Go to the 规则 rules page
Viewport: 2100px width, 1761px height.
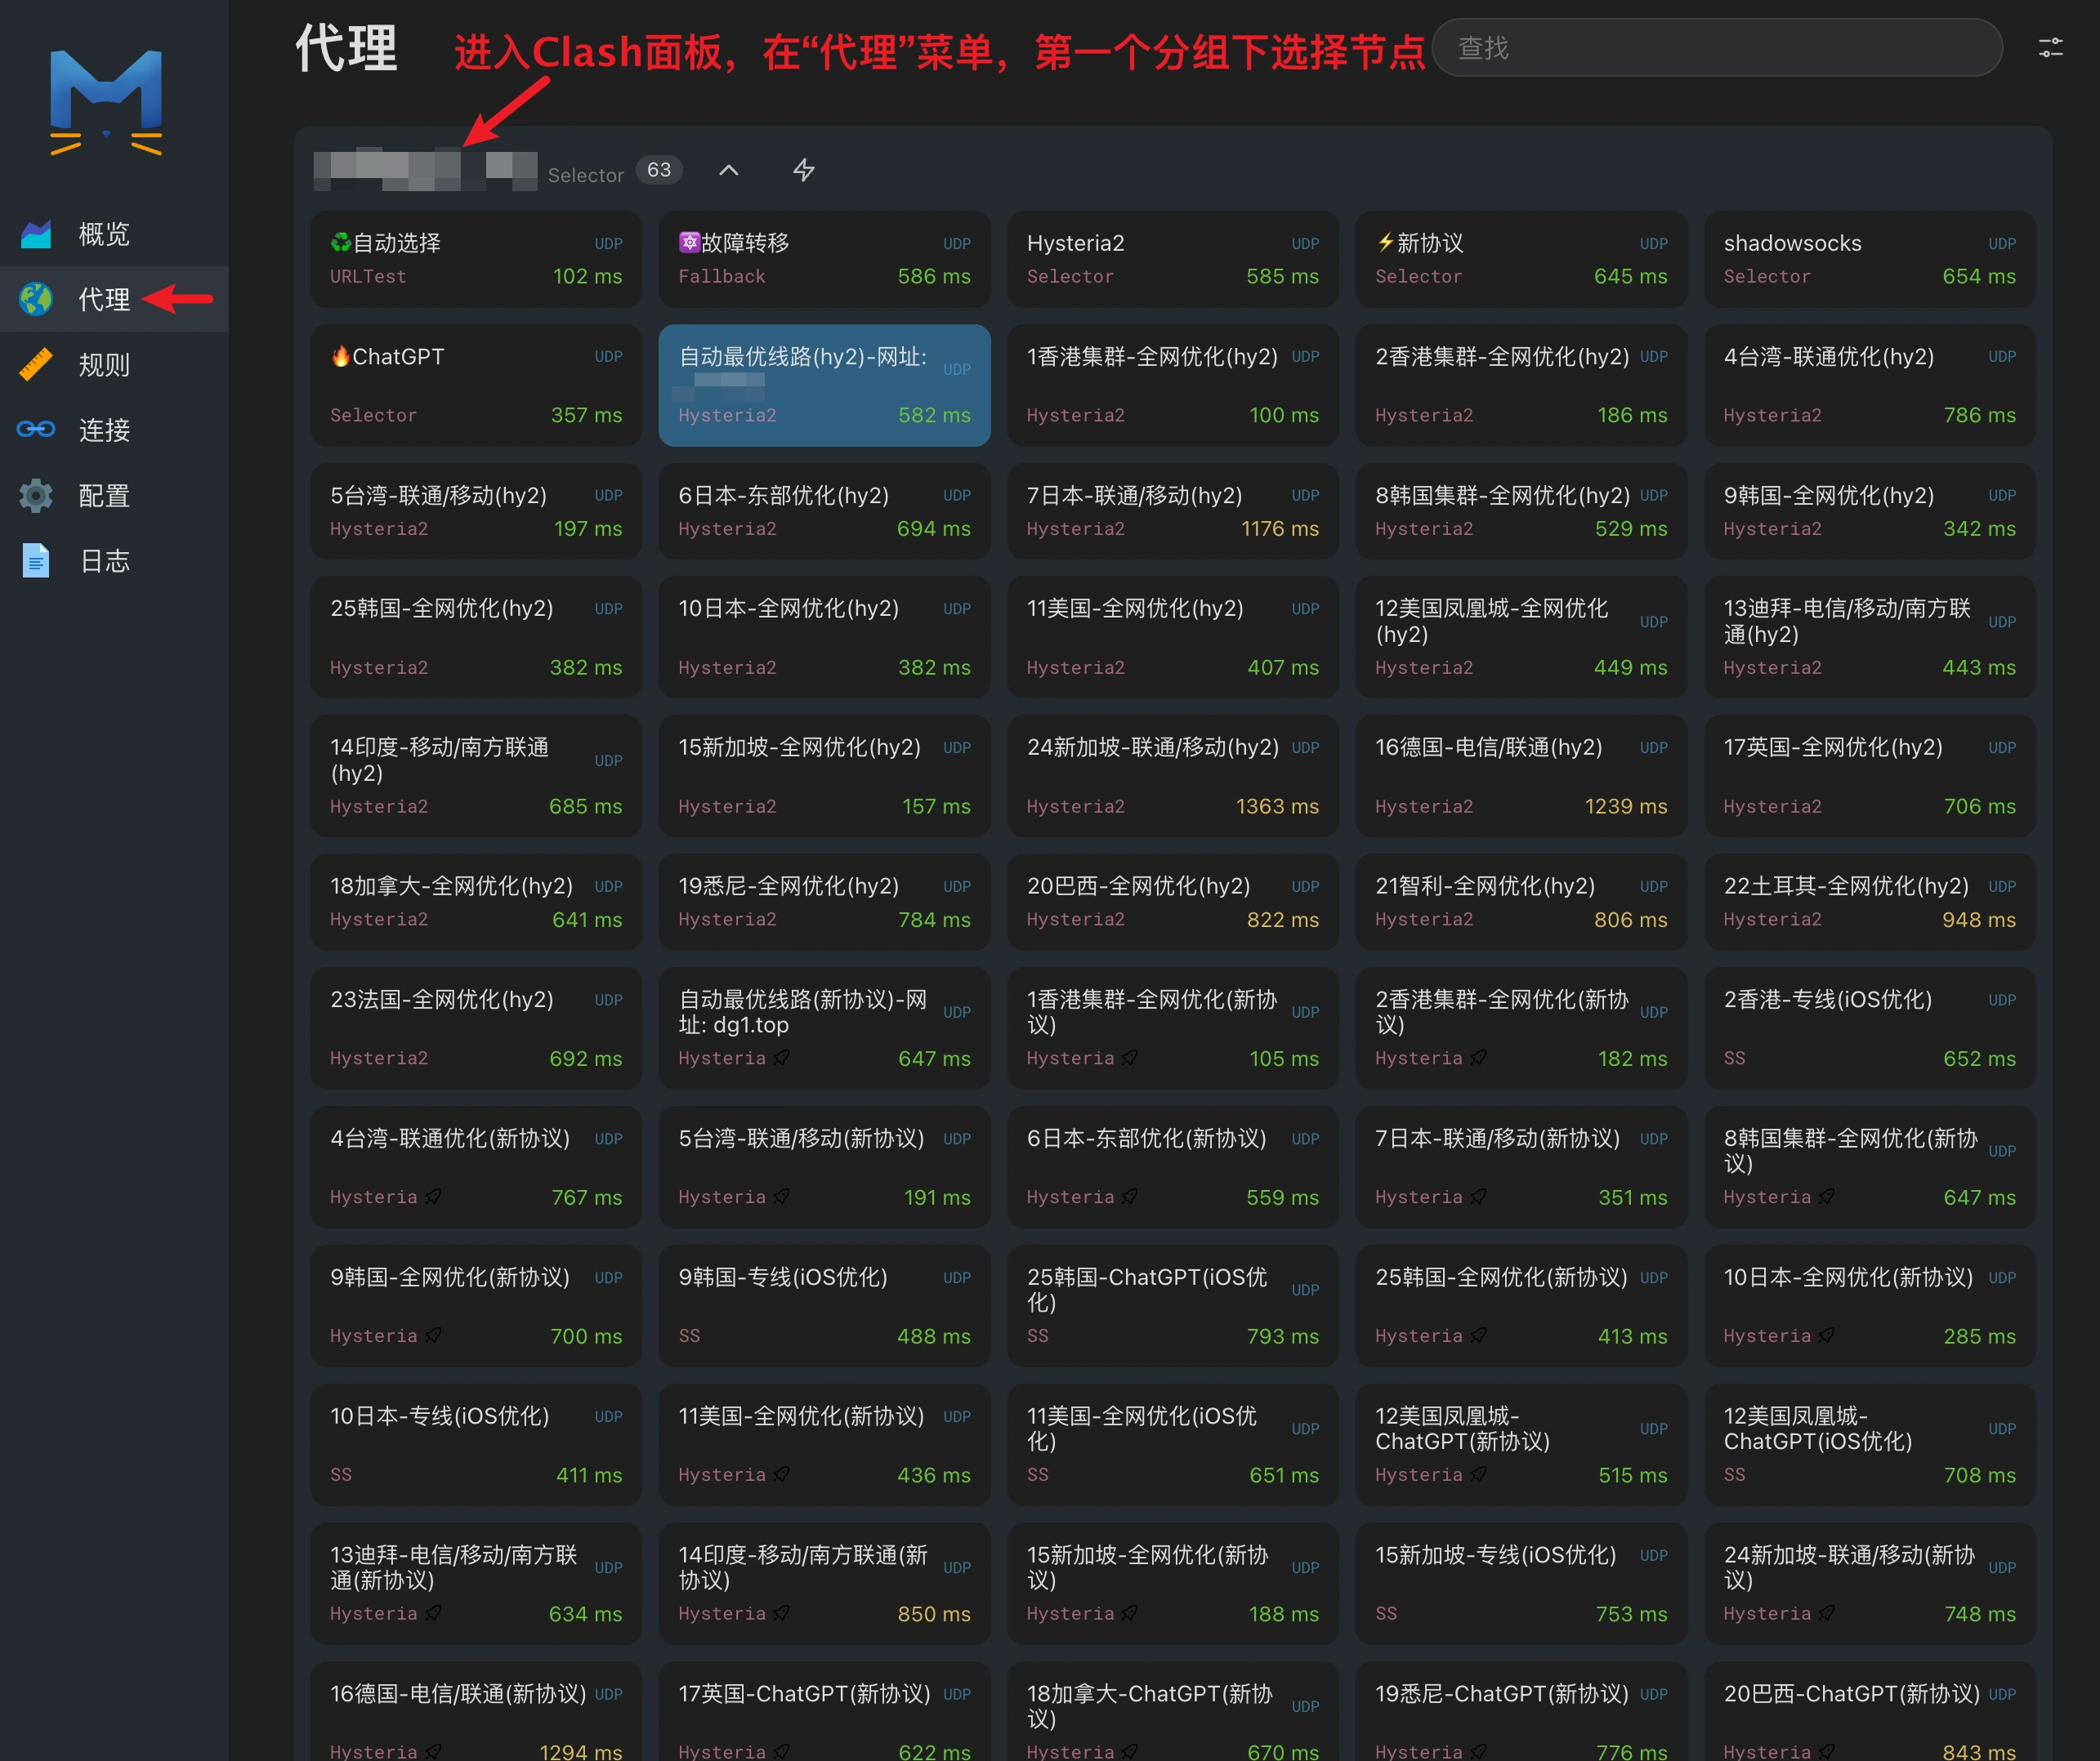[103, 365]
